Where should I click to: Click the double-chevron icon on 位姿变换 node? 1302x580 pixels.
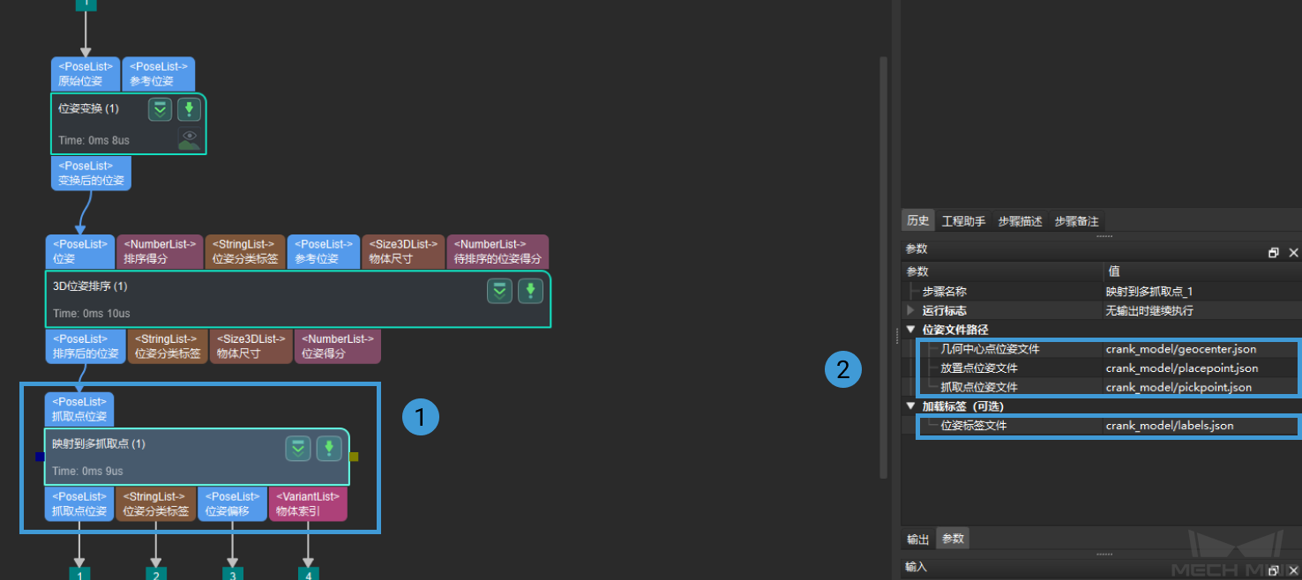[x=160, y=110]
